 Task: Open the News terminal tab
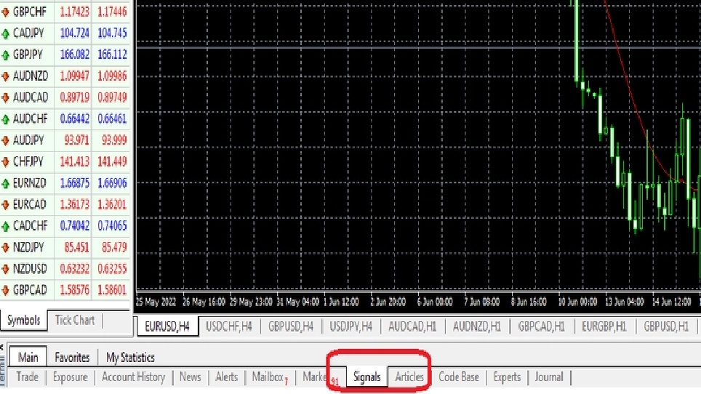(190, 377)
